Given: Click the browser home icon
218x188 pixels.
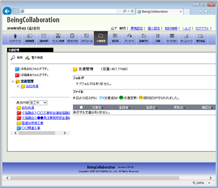Looking at the screenshot, I should pos(200,11).
